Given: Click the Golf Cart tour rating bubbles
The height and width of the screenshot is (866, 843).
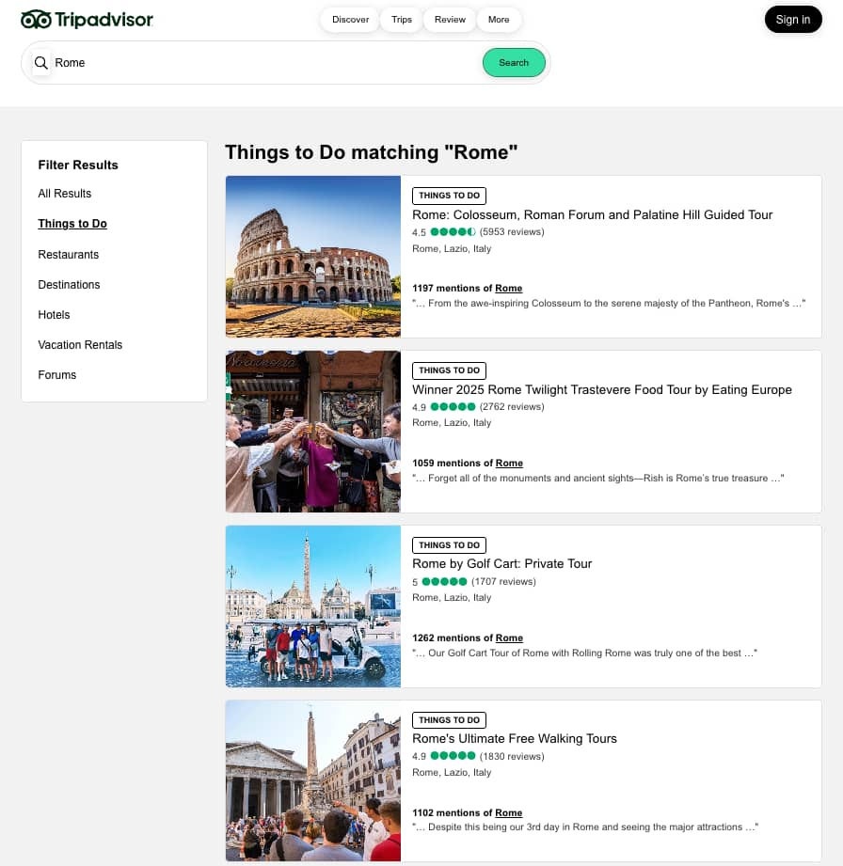Looking at the screenshot, I should (x=444, y=582).
